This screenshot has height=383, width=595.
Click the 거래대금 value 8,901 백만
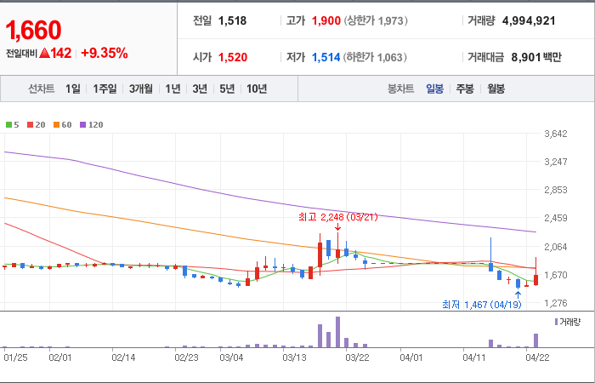tap(536, 57)
